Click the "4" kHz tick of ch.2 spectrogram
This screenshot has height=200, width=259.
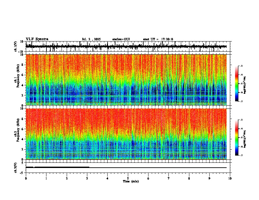(x=23, y=139)
